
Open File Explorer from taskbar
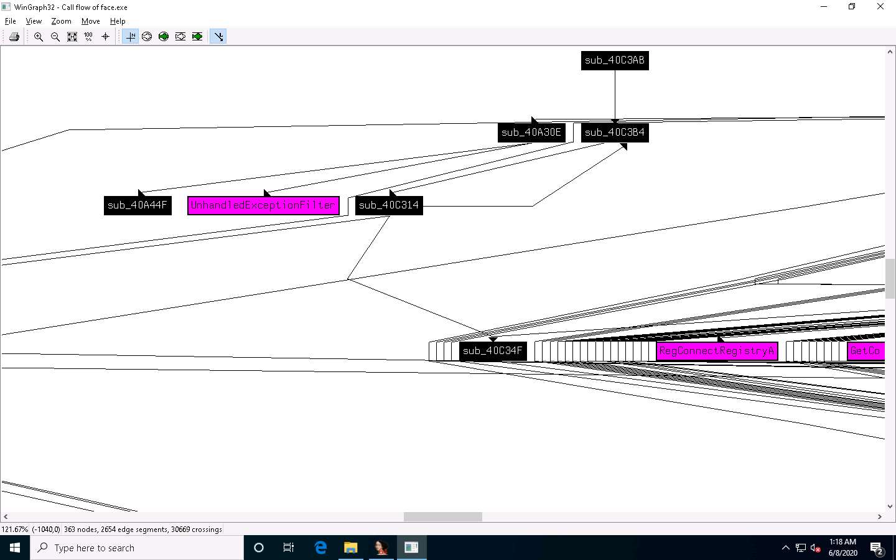[x=351, y=548]
